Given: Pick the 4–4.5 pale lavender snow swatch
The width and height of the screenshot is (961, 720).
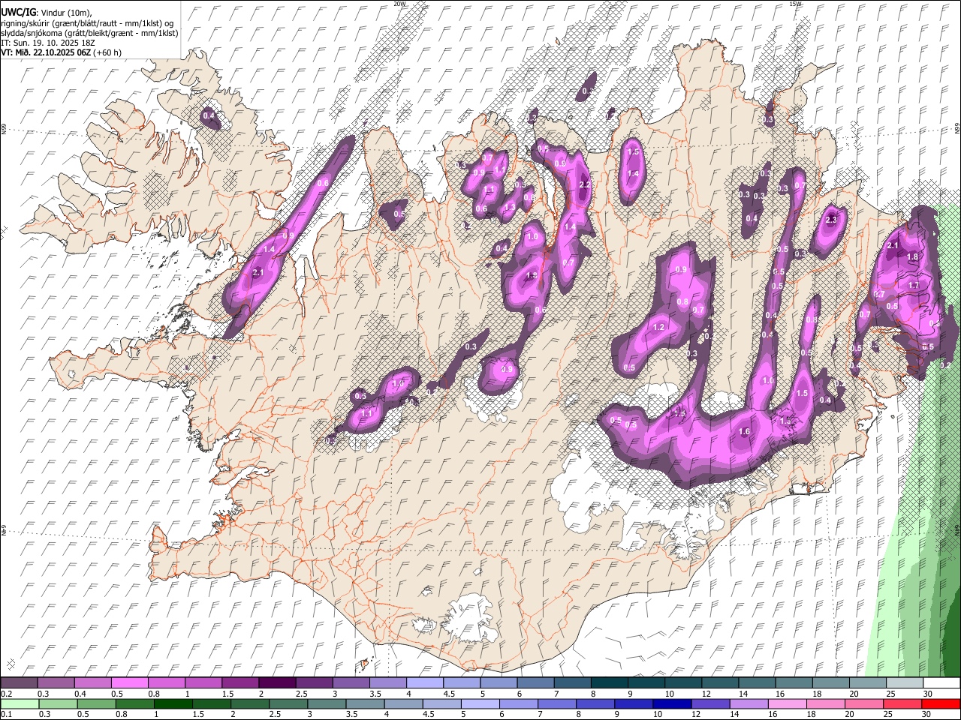Looking at the screenshot, I should [x=424, y=682].
